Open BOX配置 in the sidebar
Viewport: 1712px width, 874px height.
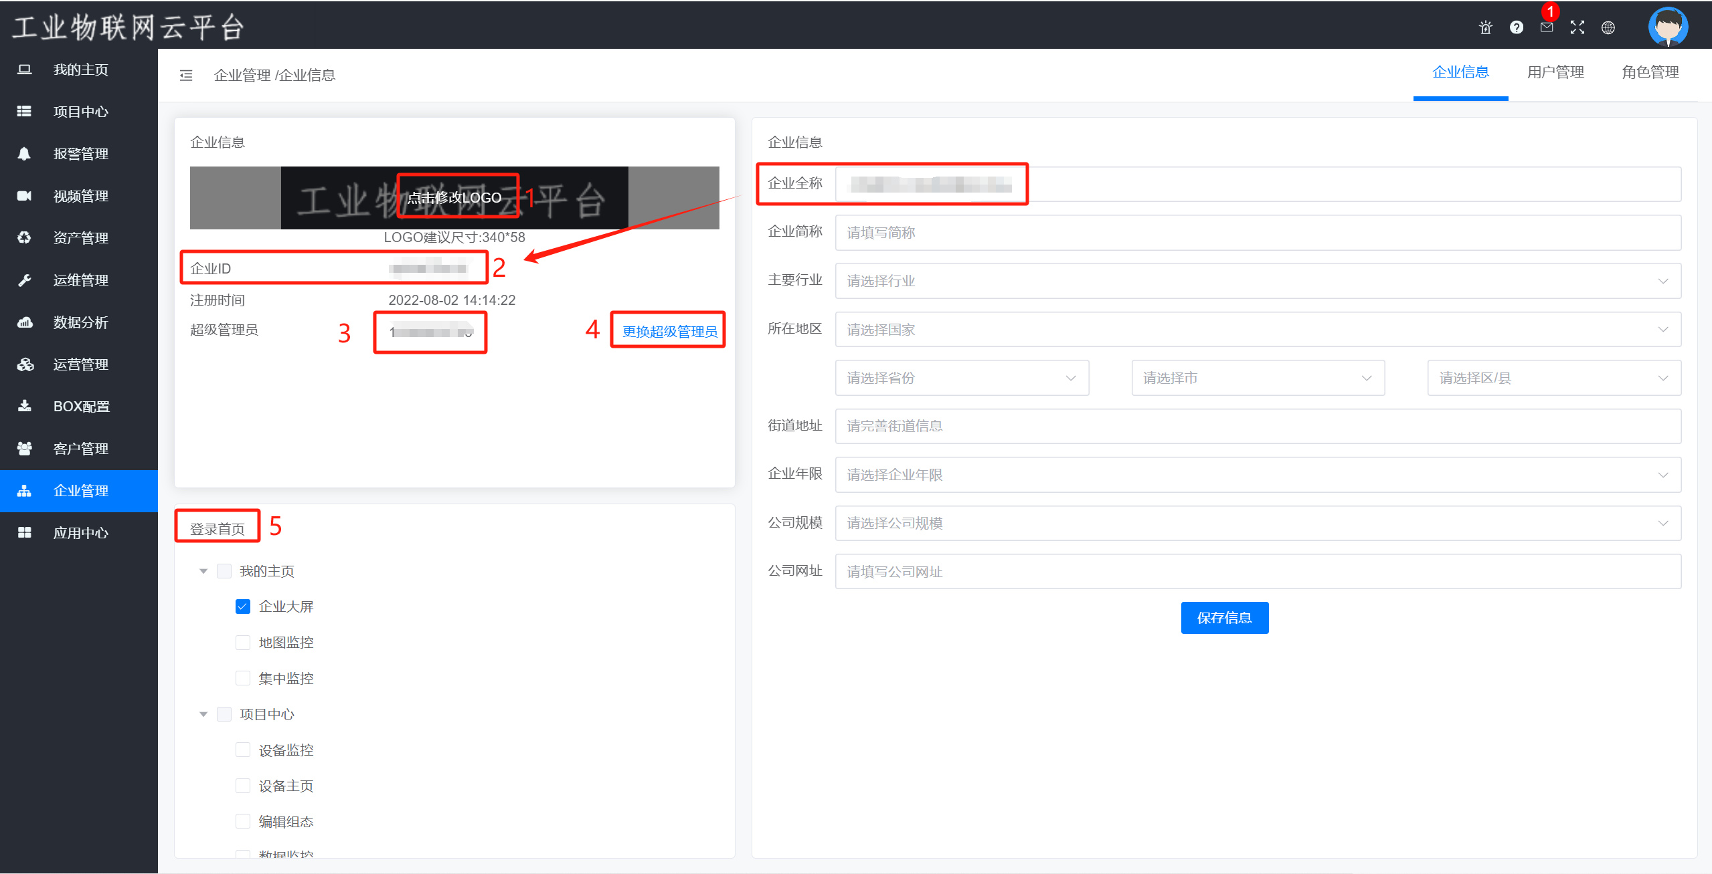79,406
